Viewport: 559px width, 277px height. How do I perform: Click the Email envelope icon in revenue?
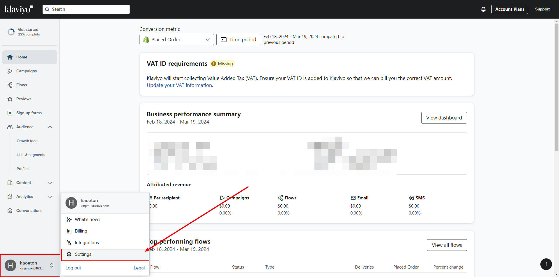353,198
